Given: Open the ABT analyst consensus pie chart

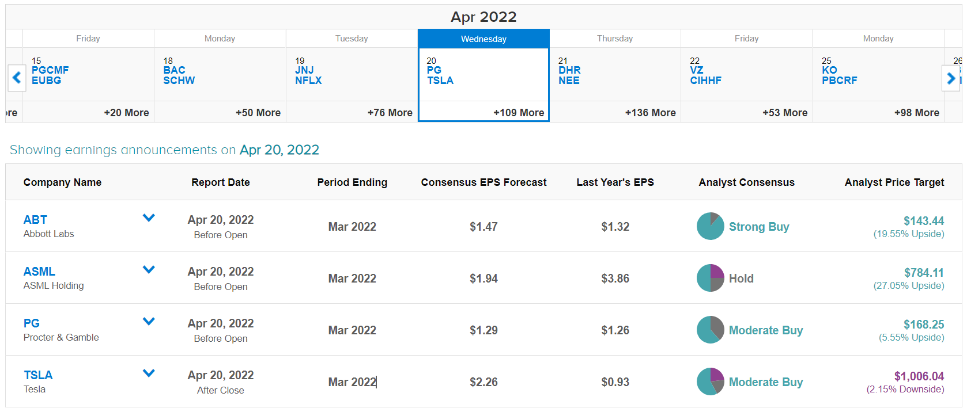Looking at the screenshot, I should (710, 226).
